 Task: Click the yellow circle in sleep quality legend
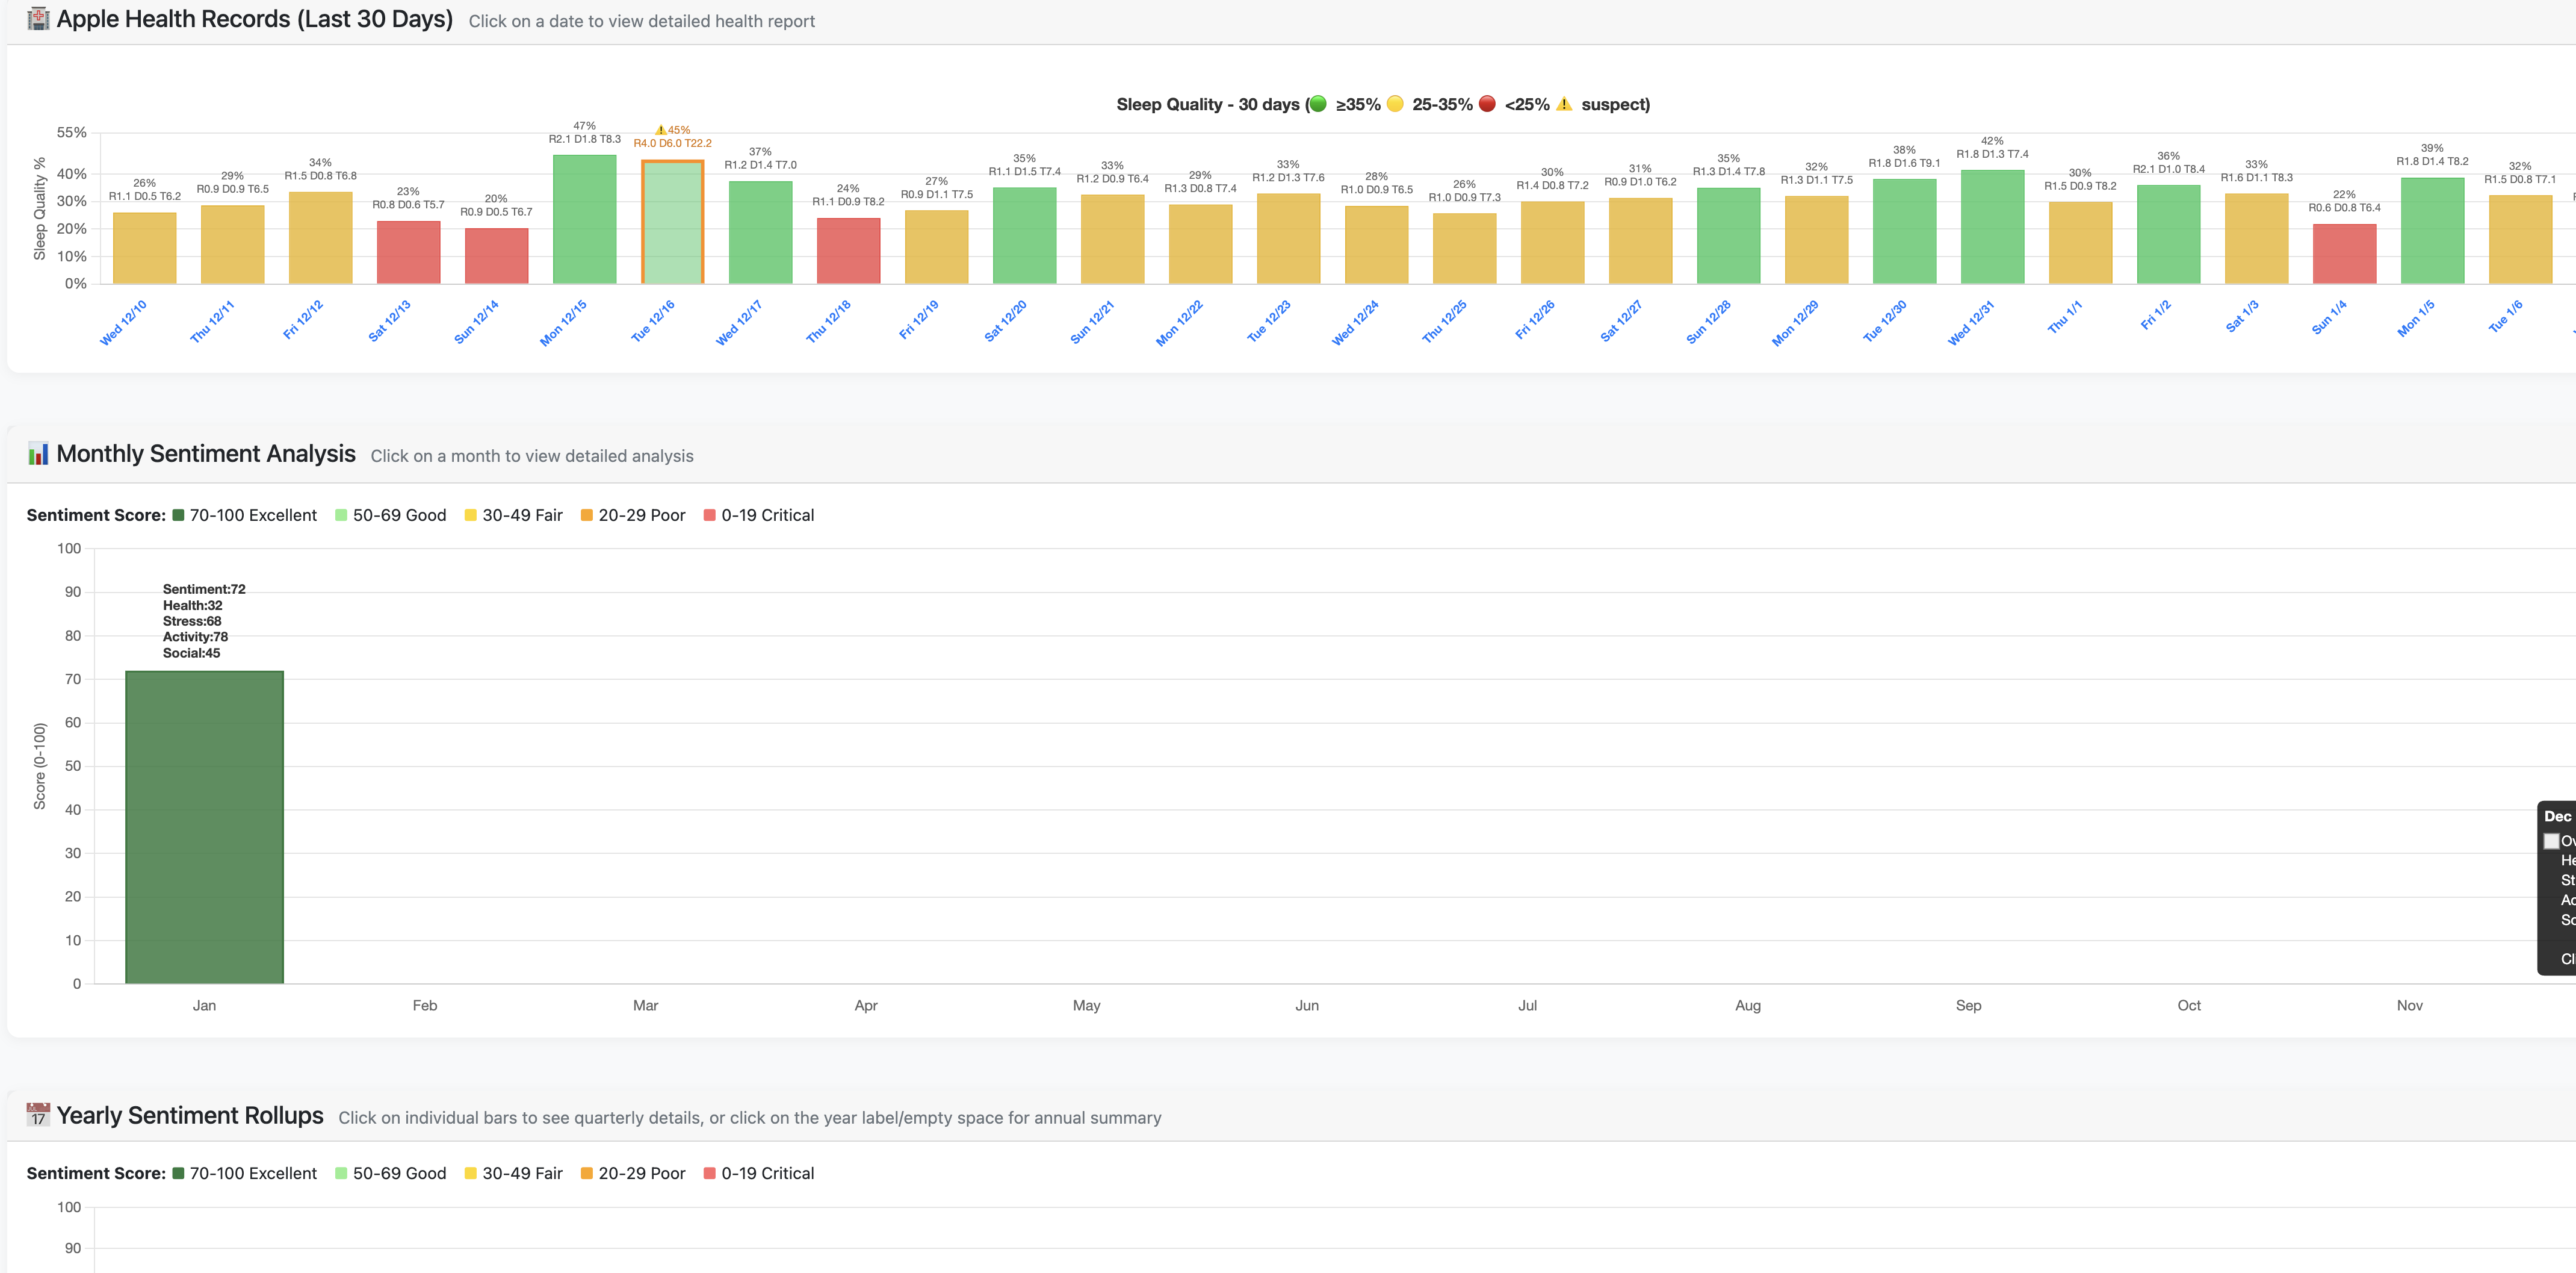[1395, 104]
